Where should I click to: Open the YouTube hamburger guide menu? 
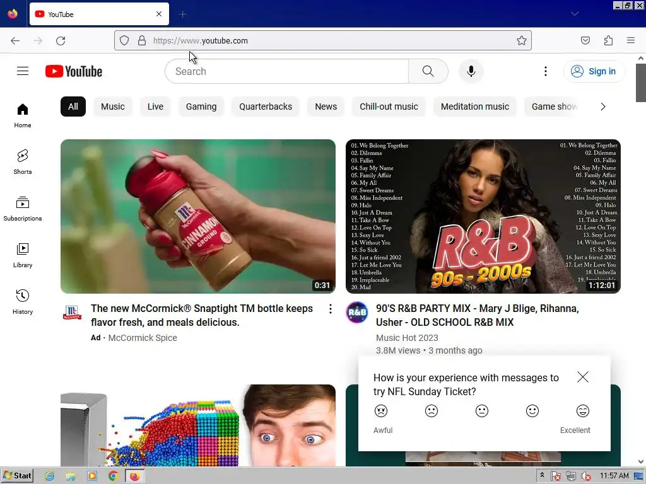(23, 71)
